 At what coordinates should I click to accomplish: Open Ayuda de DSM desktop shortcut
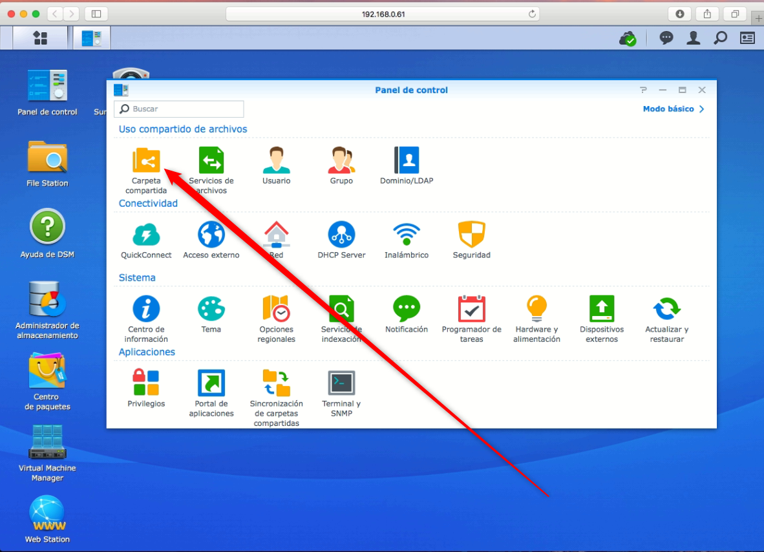click(47, 234)
